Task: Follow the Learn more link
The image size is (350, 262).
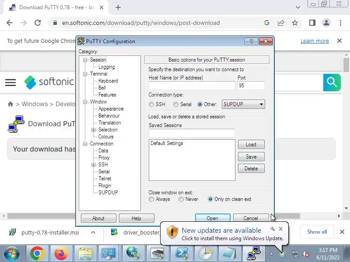Action: tap(315, 41)
